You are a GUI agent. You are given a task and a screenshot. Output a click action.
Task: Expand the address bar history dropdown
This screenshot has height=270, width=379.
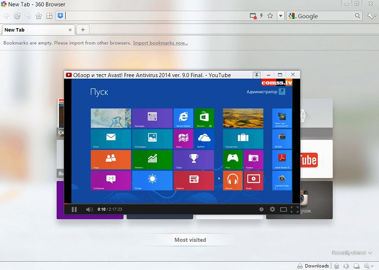click(281, 16)
